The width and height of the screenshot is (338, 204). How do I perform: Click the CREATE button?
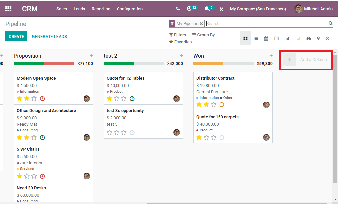coord(16,36)
